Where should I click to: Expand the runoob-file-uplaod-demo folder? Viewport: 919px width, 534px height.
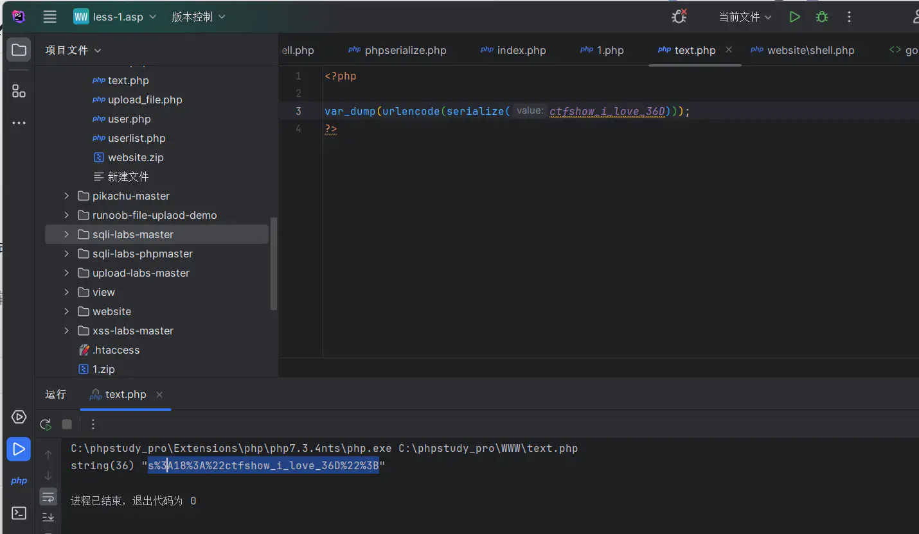point(66,215)
